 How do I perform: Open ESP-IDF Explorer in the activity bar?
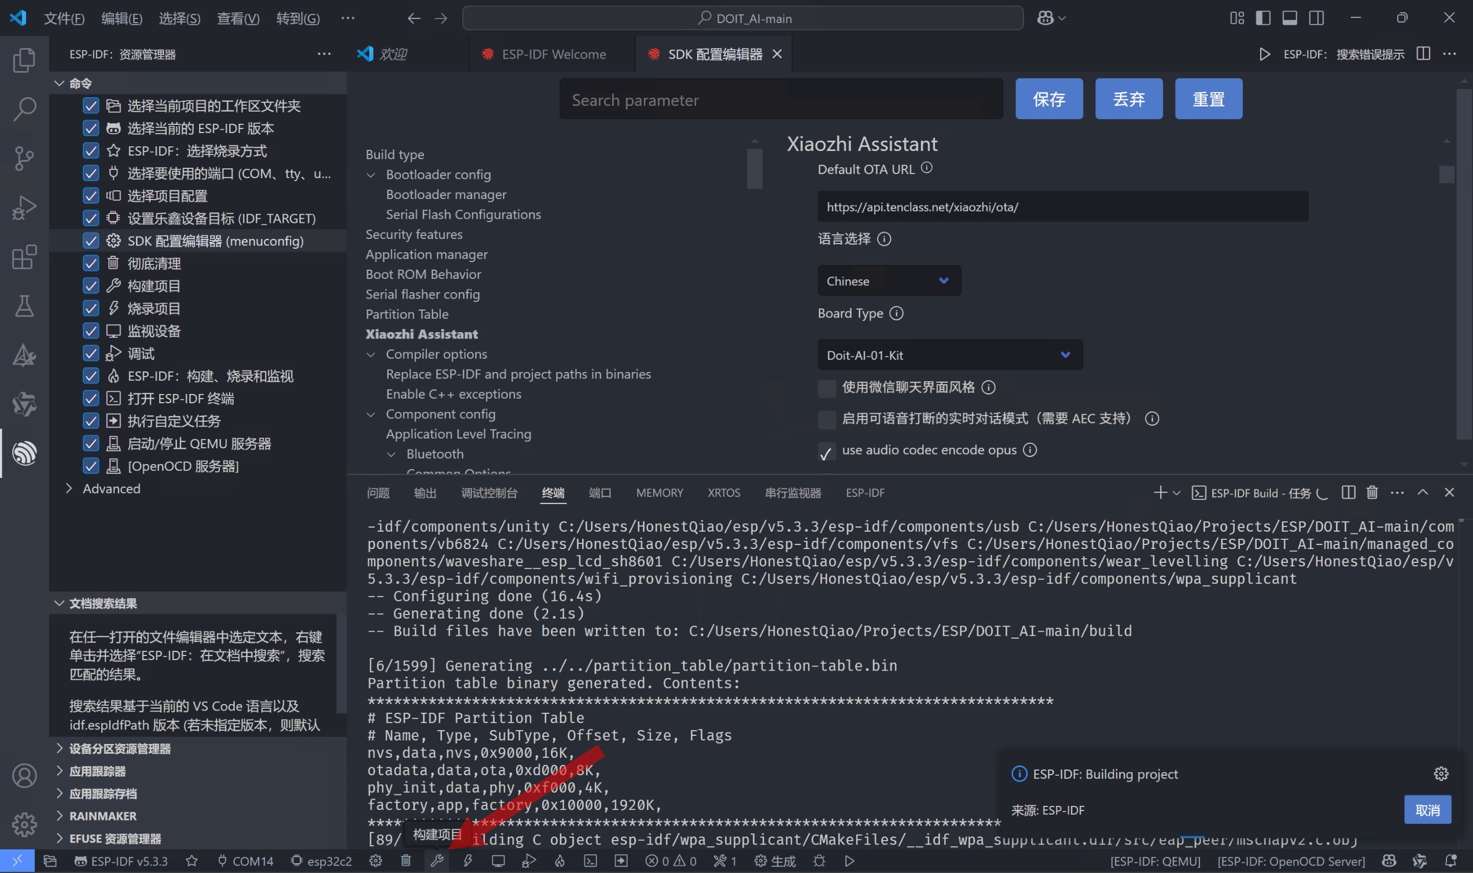(24, 453)
